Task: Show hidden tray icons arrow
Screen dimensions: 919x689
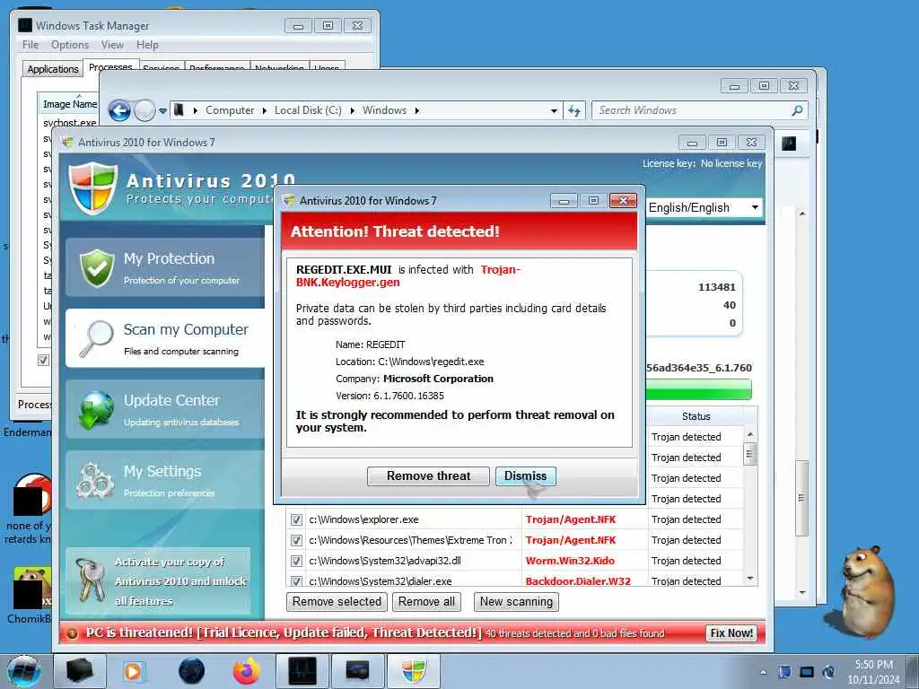Action: click(x=763, y=673)
